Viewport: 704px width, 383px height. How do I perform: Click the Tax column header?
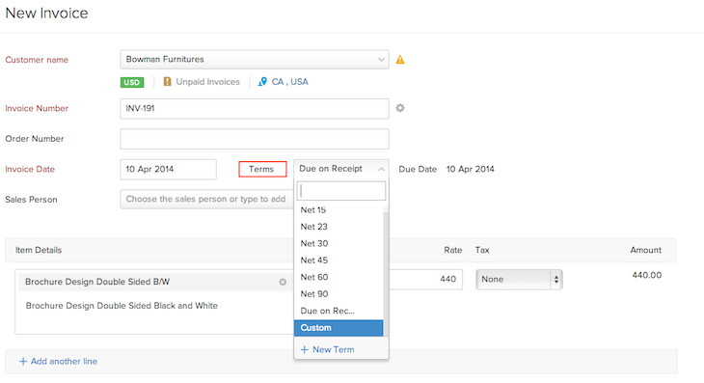[482, 250]
